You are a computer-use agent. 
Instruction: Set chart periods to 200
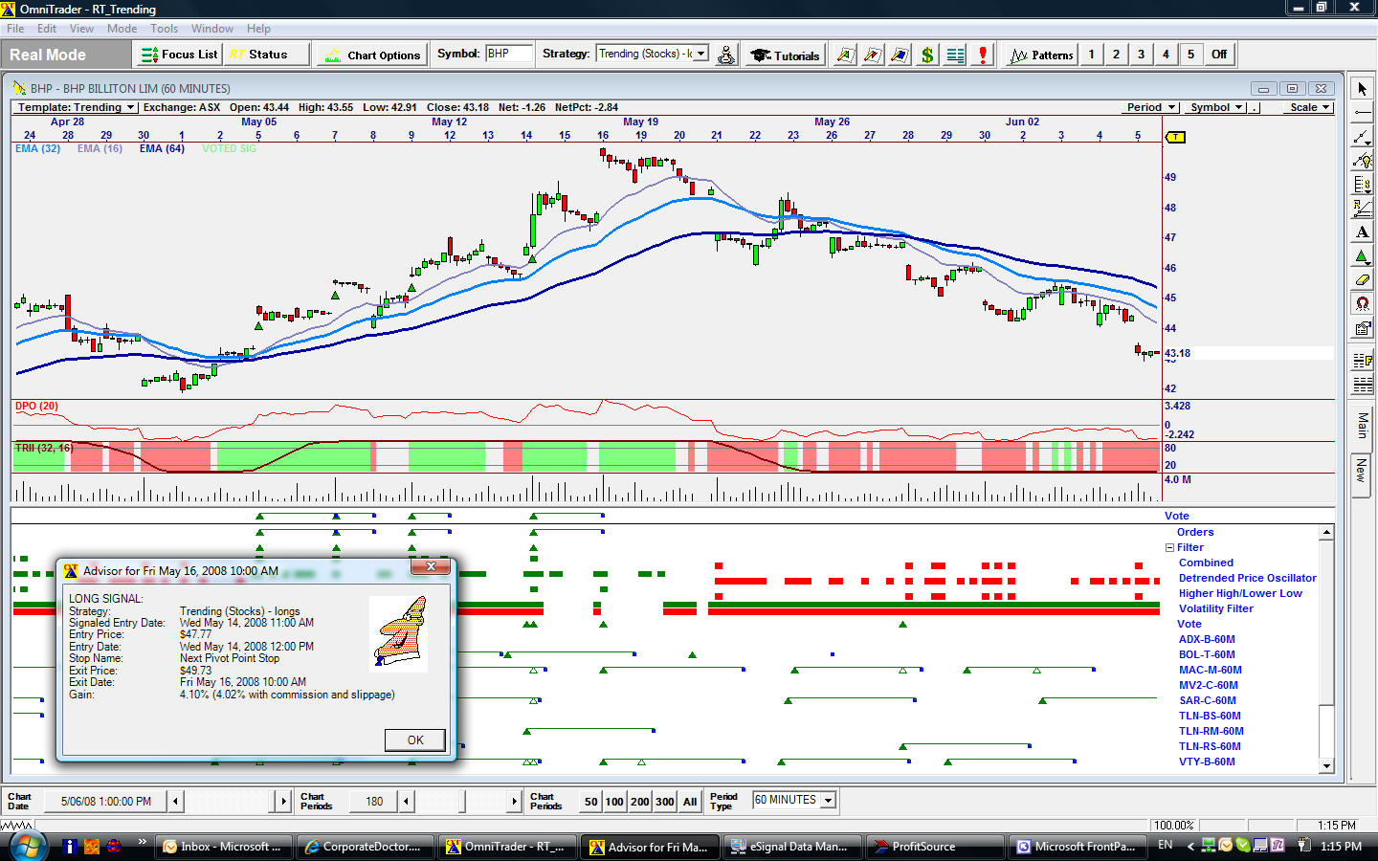[x=640, y=802]
